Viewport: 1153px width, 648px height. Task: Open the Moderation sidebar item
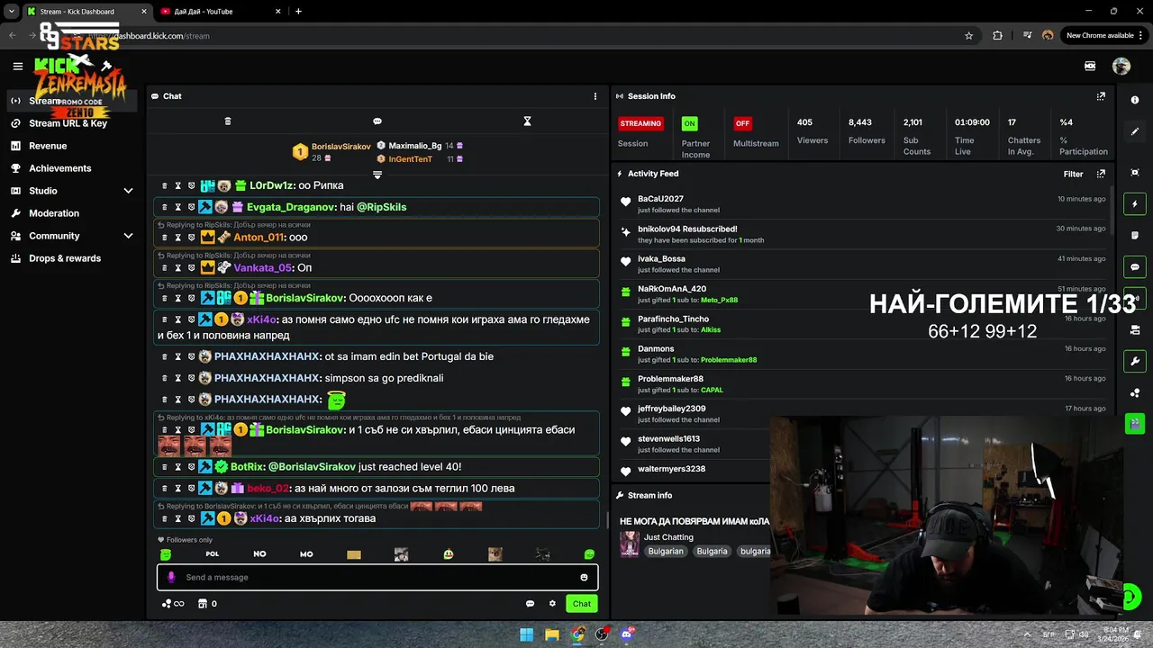pyautogui.click(x=54, y=213)
